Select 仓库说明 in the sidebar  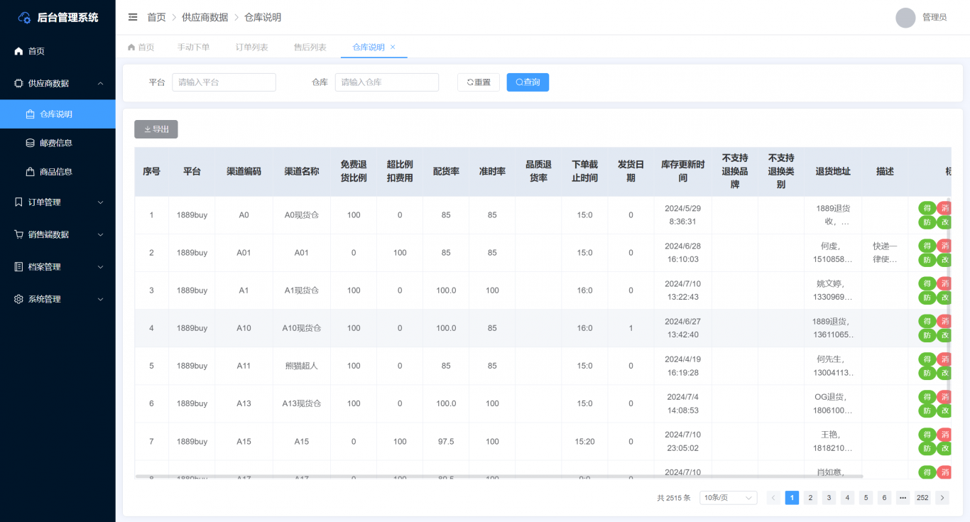tap(58, 114)
